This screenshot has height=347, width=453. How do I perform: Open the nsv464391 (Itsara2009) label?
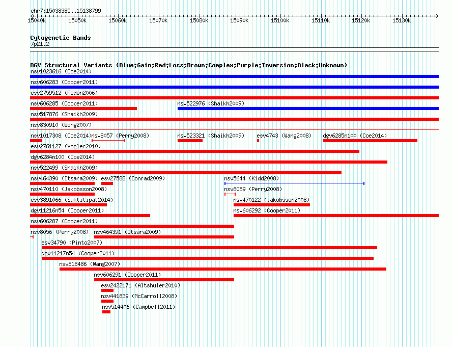127,232
